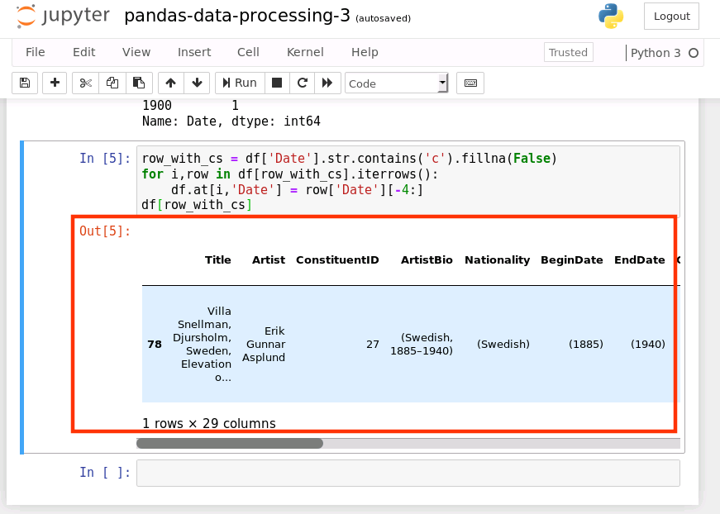720x514 pixels.
Task: Open the command palette keyboard icon
Action: click(x=470, y=83)
